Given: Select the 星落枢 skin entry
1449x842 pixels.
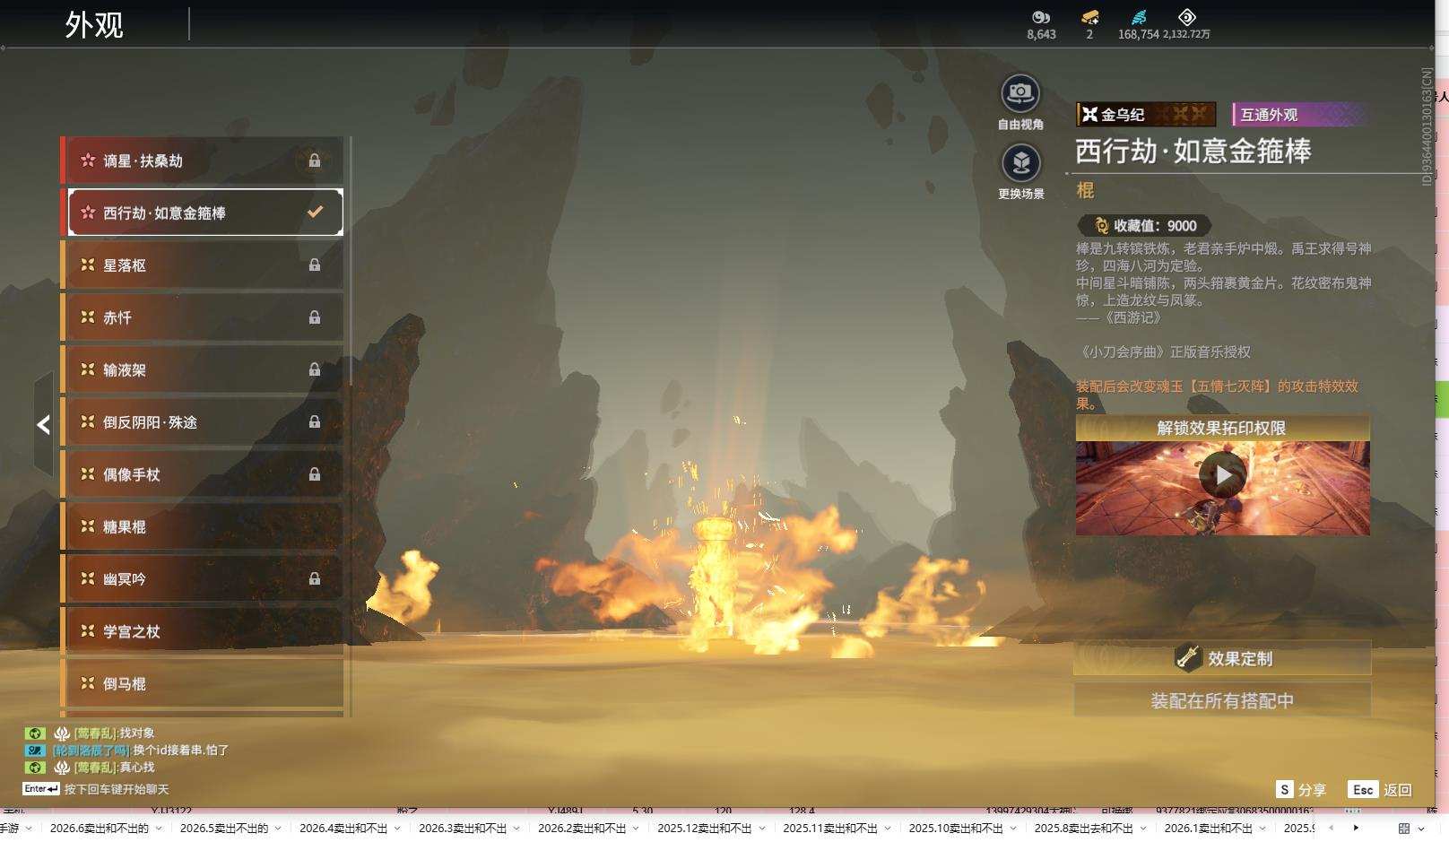Looking at the screenshot, I should pos(202,265).
